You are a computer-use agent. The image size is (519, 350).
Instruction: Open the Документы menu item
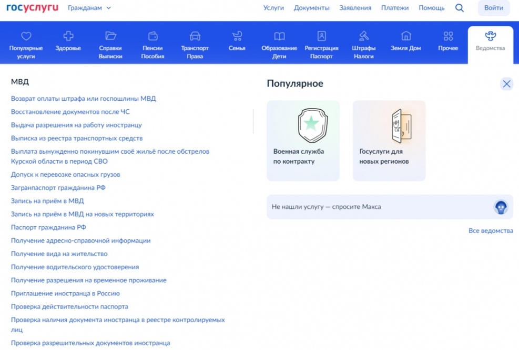(311, 8)
